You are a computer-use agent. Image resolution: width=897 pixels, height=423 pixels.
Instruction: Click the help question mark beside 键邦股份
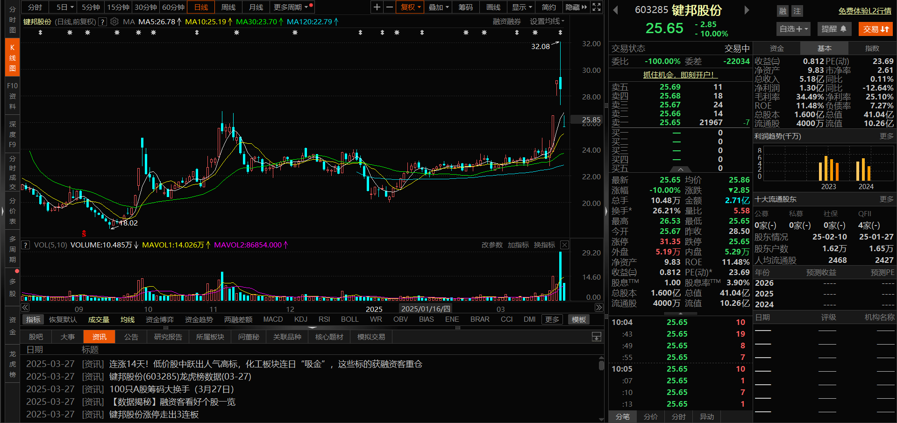click(102, 21)
